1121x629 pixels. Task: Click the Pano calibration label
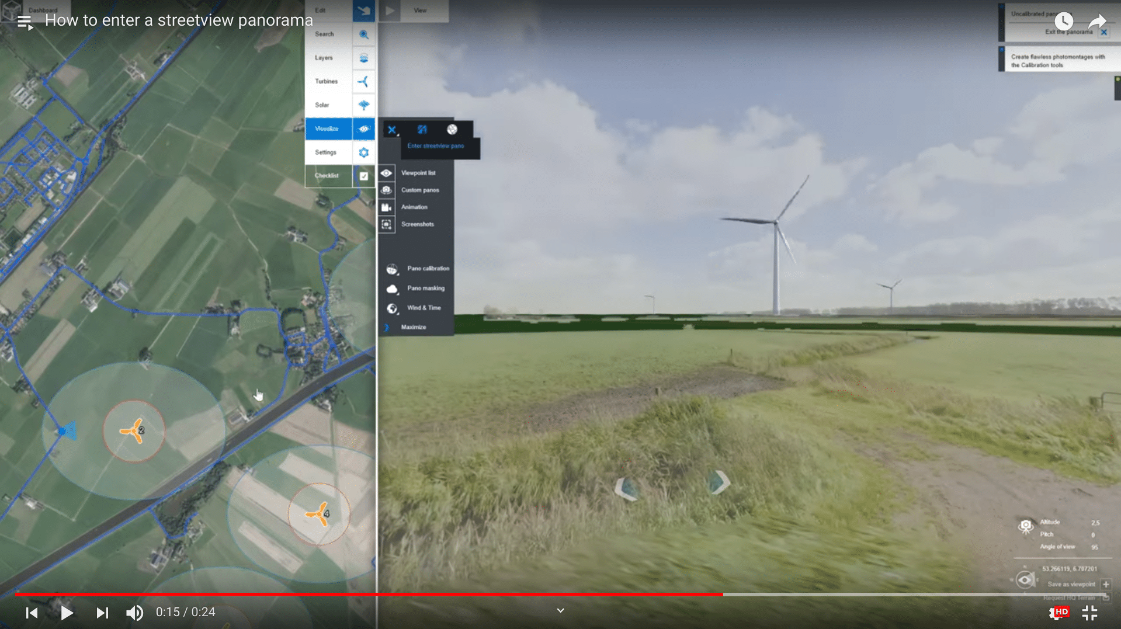point(428,269)
